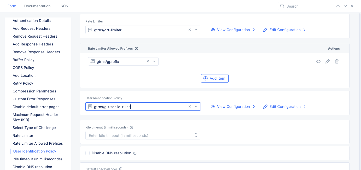Delete the gtrns/gprefix prefix entry

pyautogui.click(x=337, y=61)
